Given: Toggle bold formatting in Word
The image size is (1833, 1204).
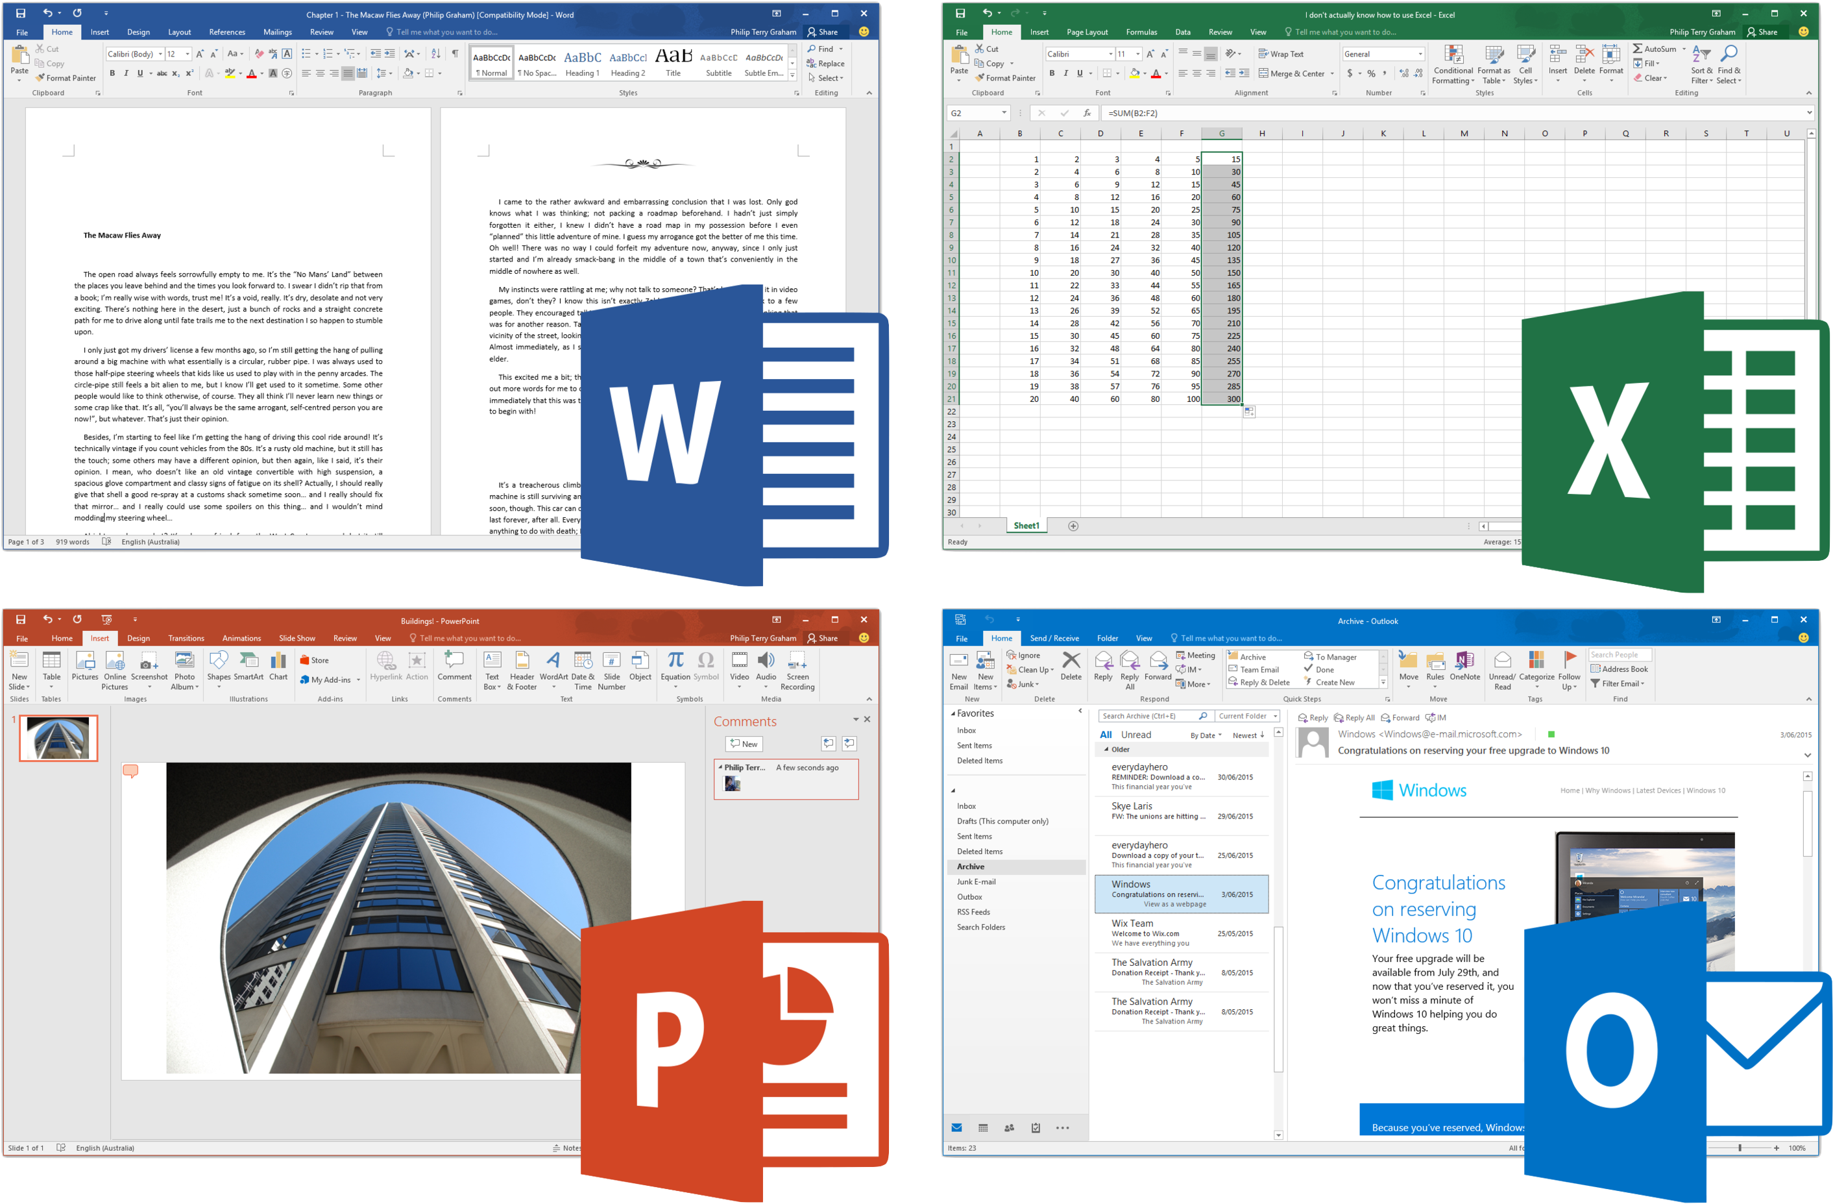Looking at the screenshot, I should (x=112, y=73).
